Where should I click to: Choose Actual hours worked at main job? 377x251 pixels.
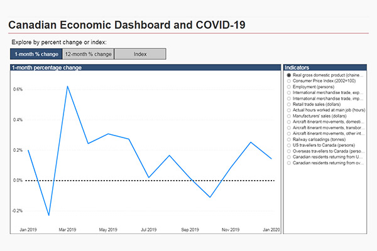pyautogui.click(x=289, y=110)
